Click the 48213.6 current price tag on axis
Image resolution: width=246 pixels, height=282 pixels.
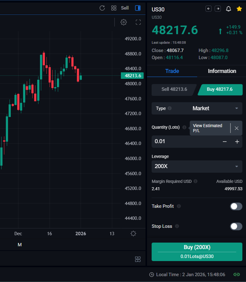[x=132, y=75]
